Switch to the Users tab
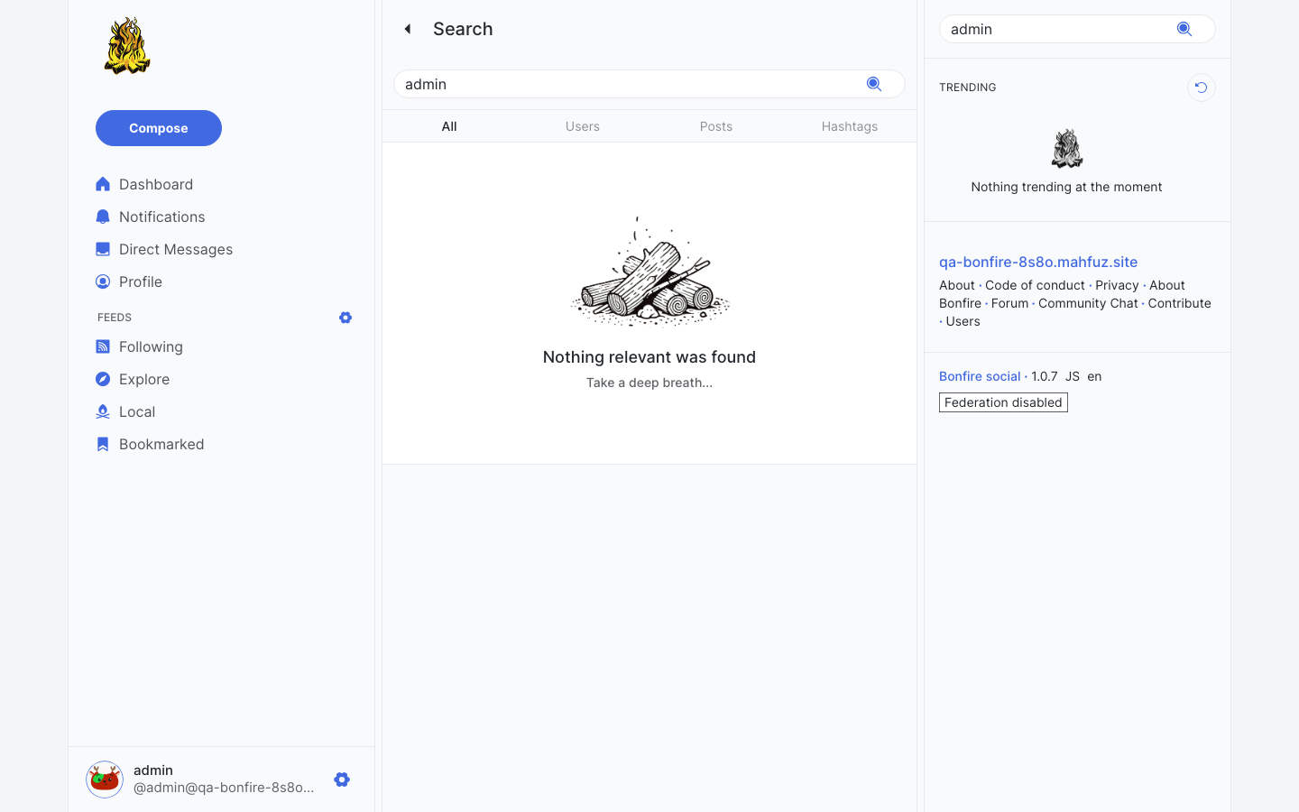Screen dimensions: 1299x812 [x=583, y=126]
